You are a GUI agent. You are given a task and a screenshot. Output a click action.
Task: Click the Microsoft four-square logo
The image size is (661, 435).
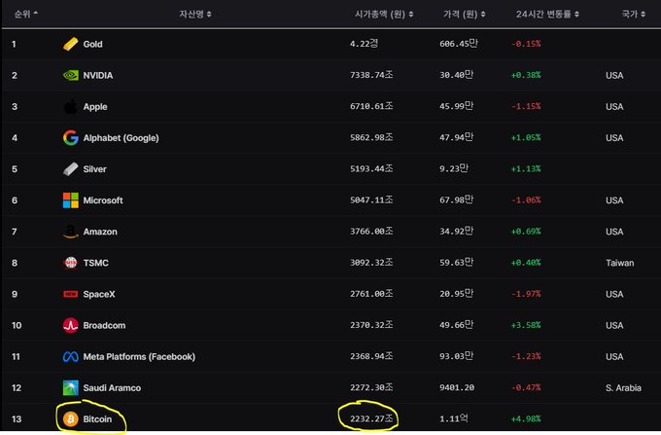click(x=70, y=200)
